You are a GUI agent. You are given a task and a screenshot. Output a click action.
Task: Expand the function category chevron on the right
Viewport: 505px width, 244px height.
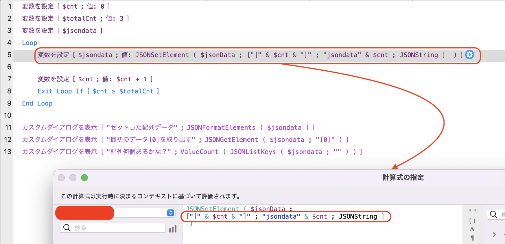(494, 234)
